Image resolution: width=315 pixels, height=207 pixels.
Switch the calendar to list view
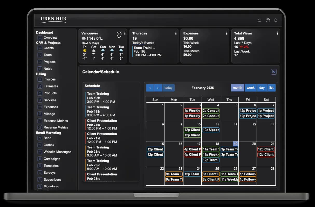point(271,88)
